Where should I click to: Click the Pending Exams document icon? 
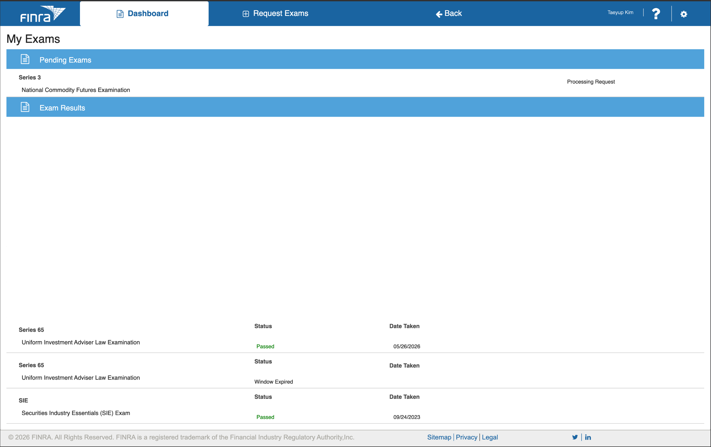click(25, 59)
